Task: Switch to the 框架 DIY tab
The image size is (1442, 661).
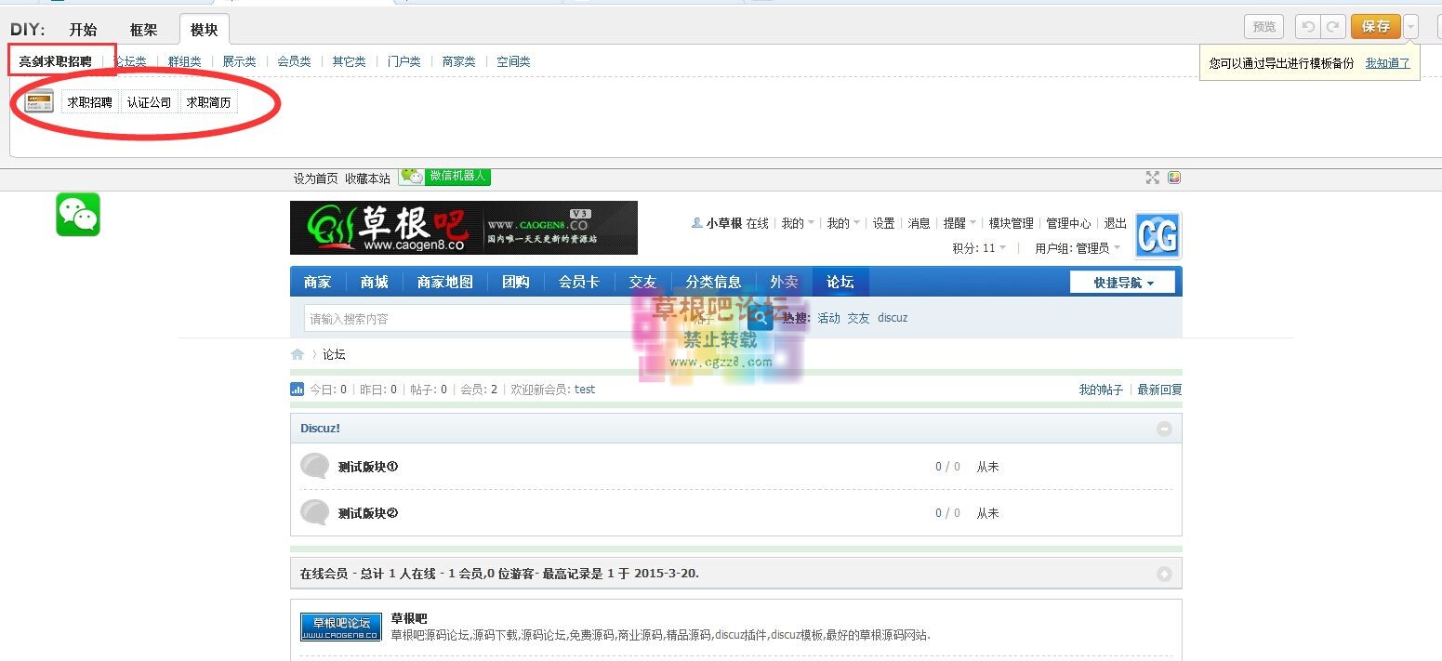Action: [x=143, y=30]
